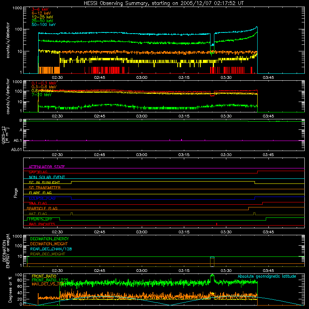The width and height of the screenshot is (309, 309).
Task: Select the orange MAX_DET_VS_TOT legend label
Action: click(x=48, y=284)
